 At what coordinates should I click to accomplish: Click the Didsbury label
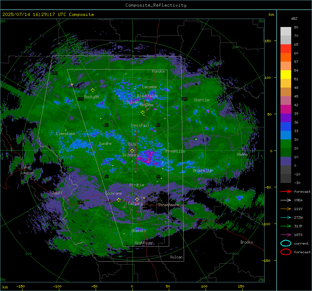click(131, 155)
